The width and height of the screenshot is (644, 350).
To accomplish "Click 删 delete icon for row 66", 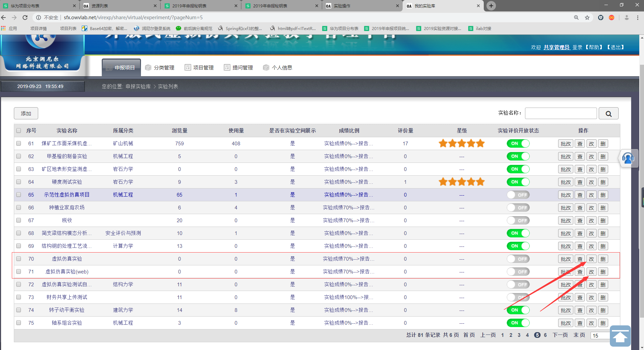I will pos(603,208).
